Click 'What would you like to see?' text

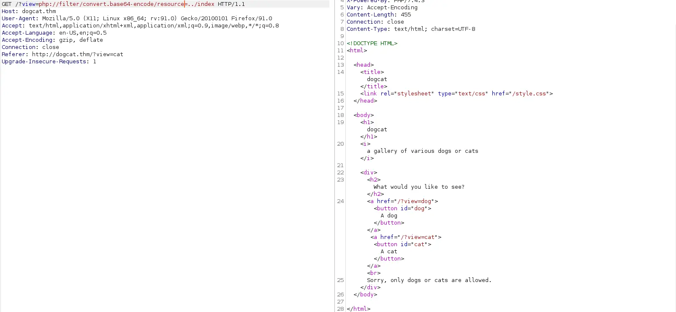(x=419, y=187)
